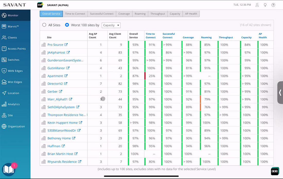Open external link icon next to GutinManor
The image size is (283, 179).
[x=68, y=68]
